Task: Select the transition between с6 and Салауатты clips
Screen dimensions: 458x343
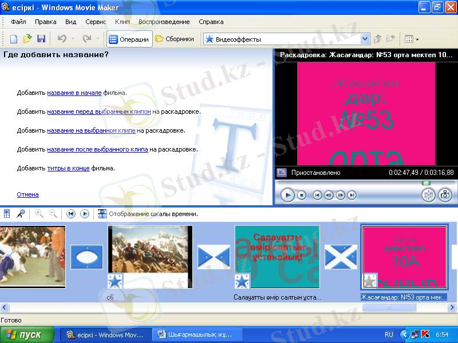Action: pos(214,257)
